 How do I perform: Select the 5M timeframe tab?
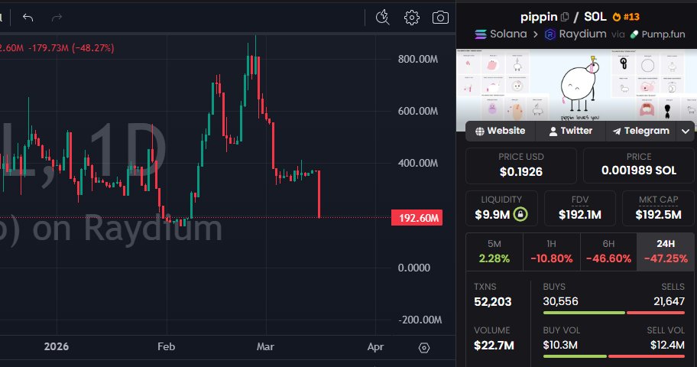click(494, 251)
